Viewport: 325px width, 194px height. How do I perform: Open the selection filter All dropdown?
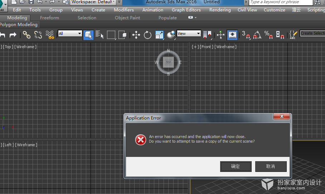pyautogui.click(x=70, y=34)
